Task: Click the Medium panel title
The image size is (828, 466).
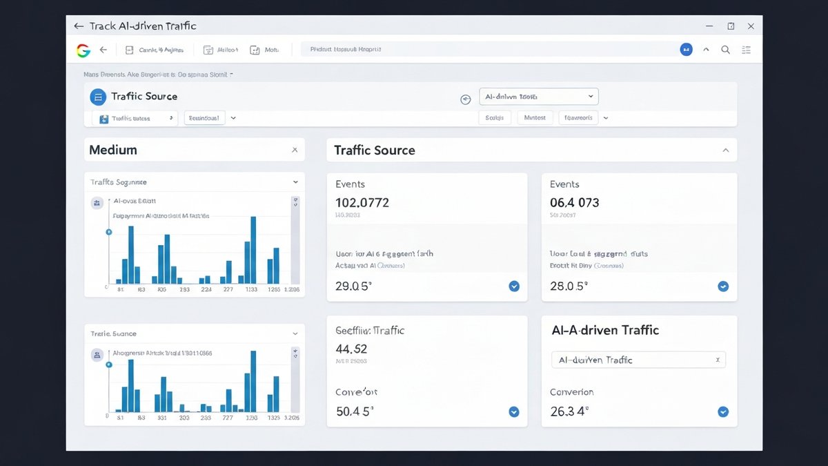Action: point(113,150)
